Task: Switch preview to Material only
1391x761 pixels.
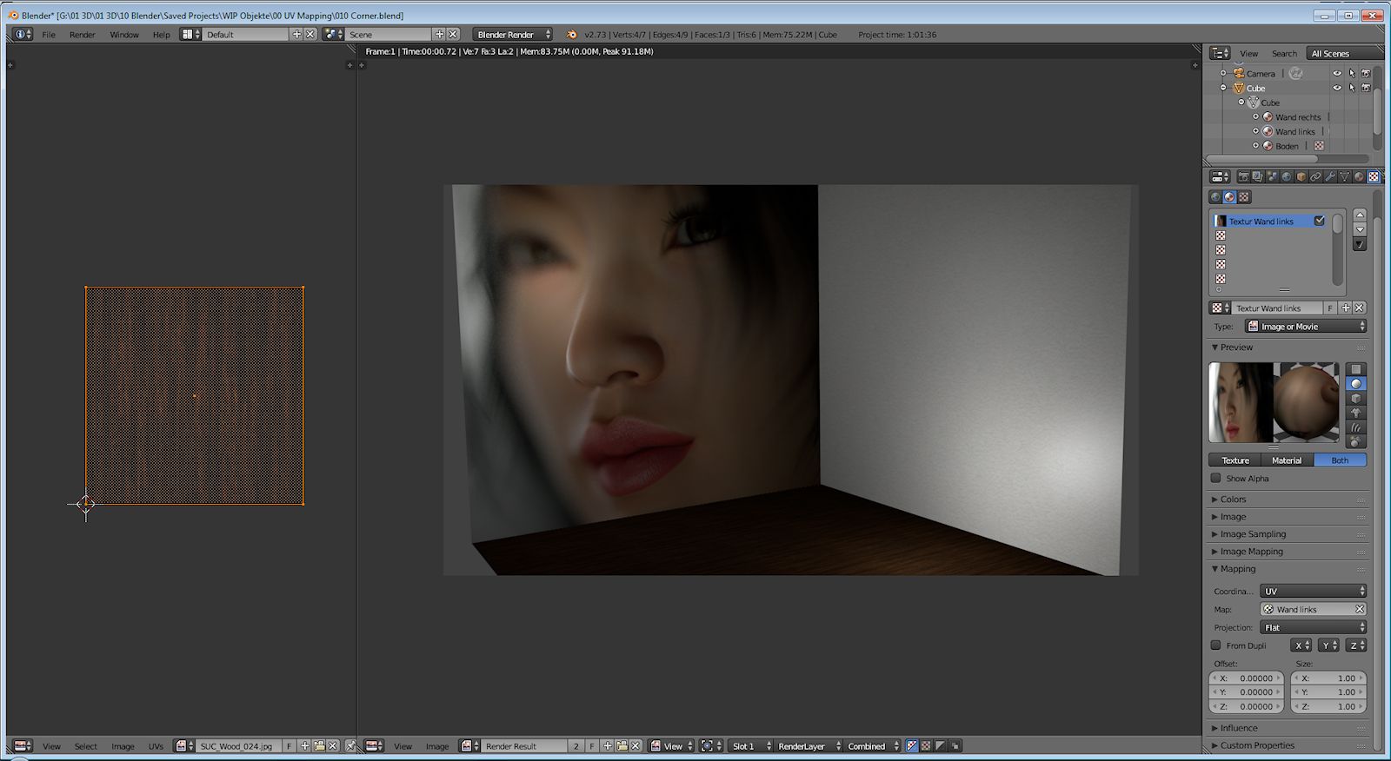Action: [1288, 460]
